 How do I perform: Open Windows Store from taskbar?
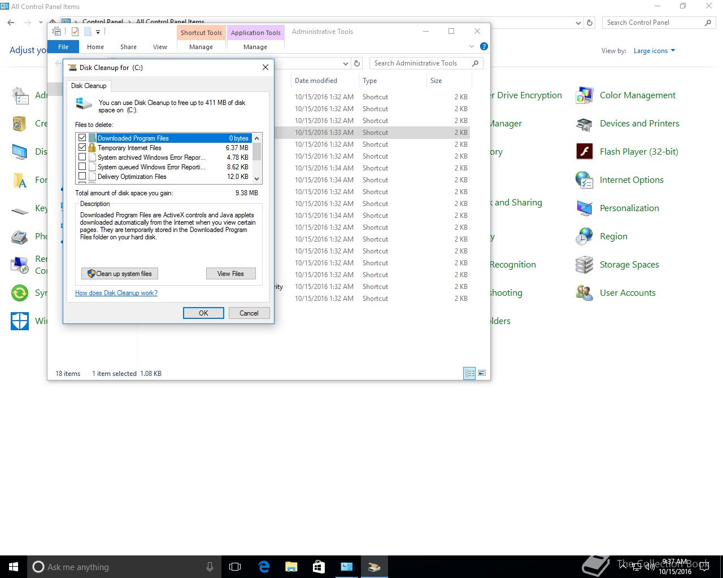(319, 567)
